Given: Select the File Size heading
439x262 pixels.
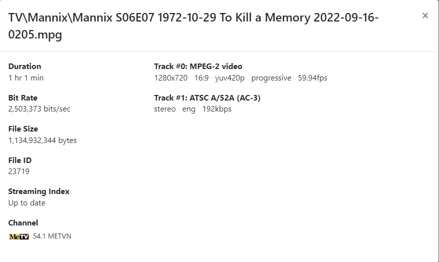Looking at the screenshot, I should click(x=23, y=129).
